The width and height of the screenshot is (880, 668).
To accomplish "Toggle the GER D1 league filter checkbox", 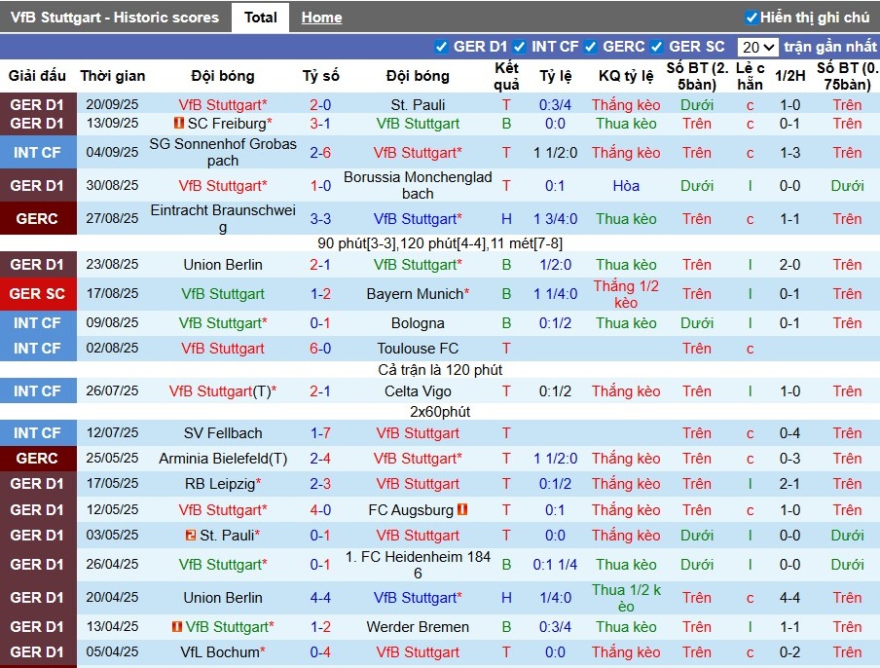I will coord(442,47).
